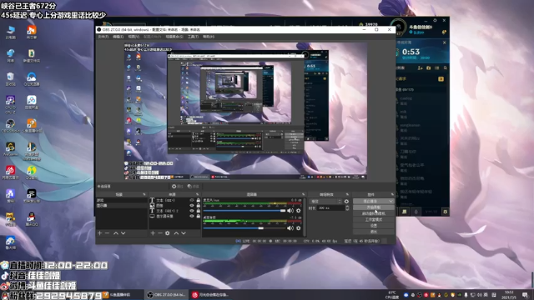Mute the desktop audio speaker icon
The image size is (534, 300).
(290, 227)
